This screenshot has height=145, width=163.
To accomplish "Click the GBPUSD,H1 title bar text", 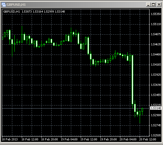I will [x=16, y=5].
